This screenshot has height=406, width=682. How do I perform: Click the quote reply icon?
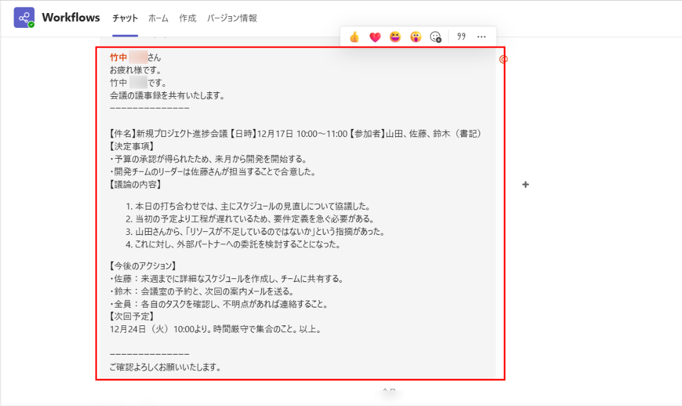click(x=461, y=37)
